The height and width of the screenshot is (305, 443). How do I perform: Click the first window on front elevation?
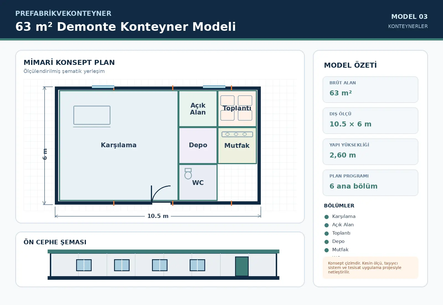[x=84, y=265]
